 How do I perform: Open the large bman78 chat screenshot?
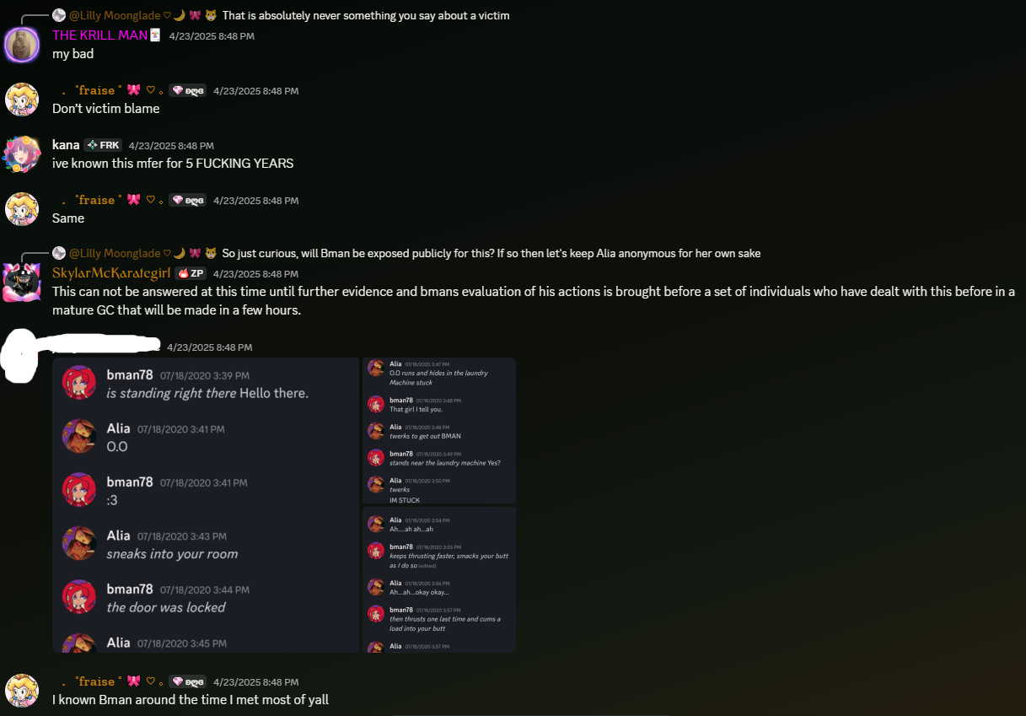point(206,505)
